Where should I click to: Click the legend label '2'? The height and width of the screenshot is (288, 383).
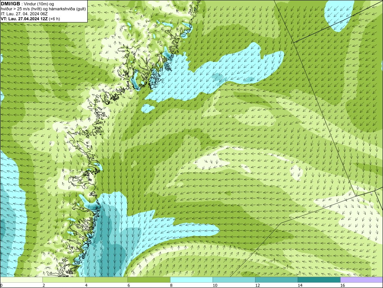[x=44, y=285]
